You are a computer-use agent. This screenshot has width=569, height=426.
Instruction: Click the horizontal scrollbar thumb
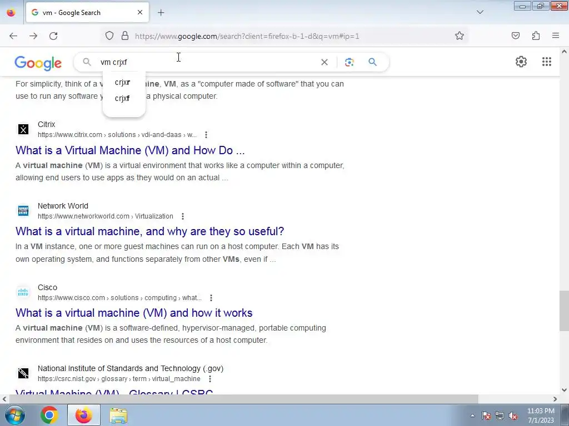[x=243, y=399]
